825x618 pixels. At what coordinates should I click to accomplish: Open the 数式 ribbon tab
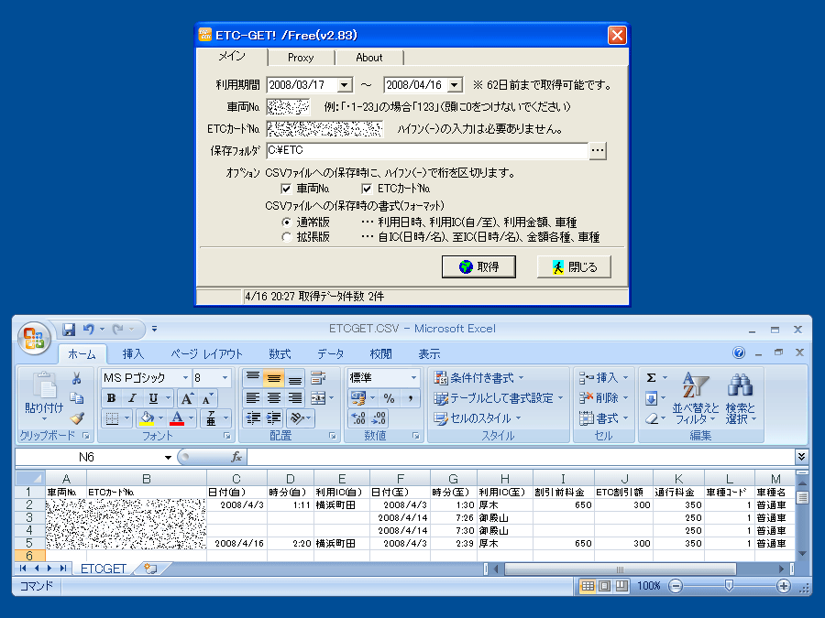pos(280,353)
